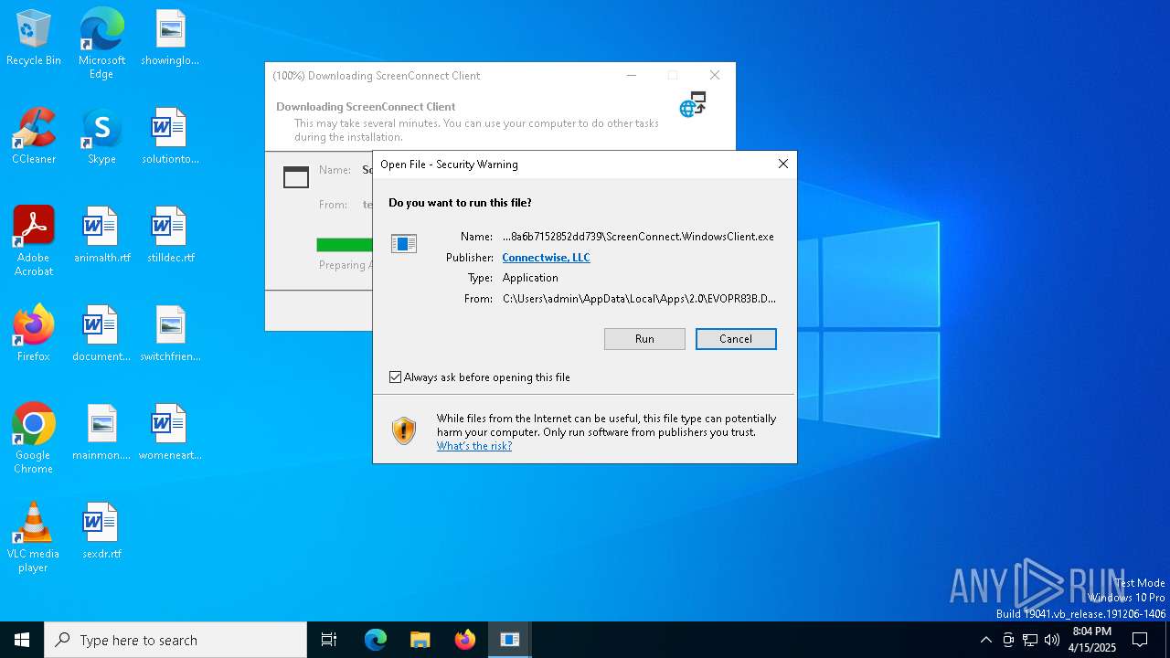The image size is (1170, 658).
Task: Open the Firefox taskbar icon
Action: [x=465, y=640]
